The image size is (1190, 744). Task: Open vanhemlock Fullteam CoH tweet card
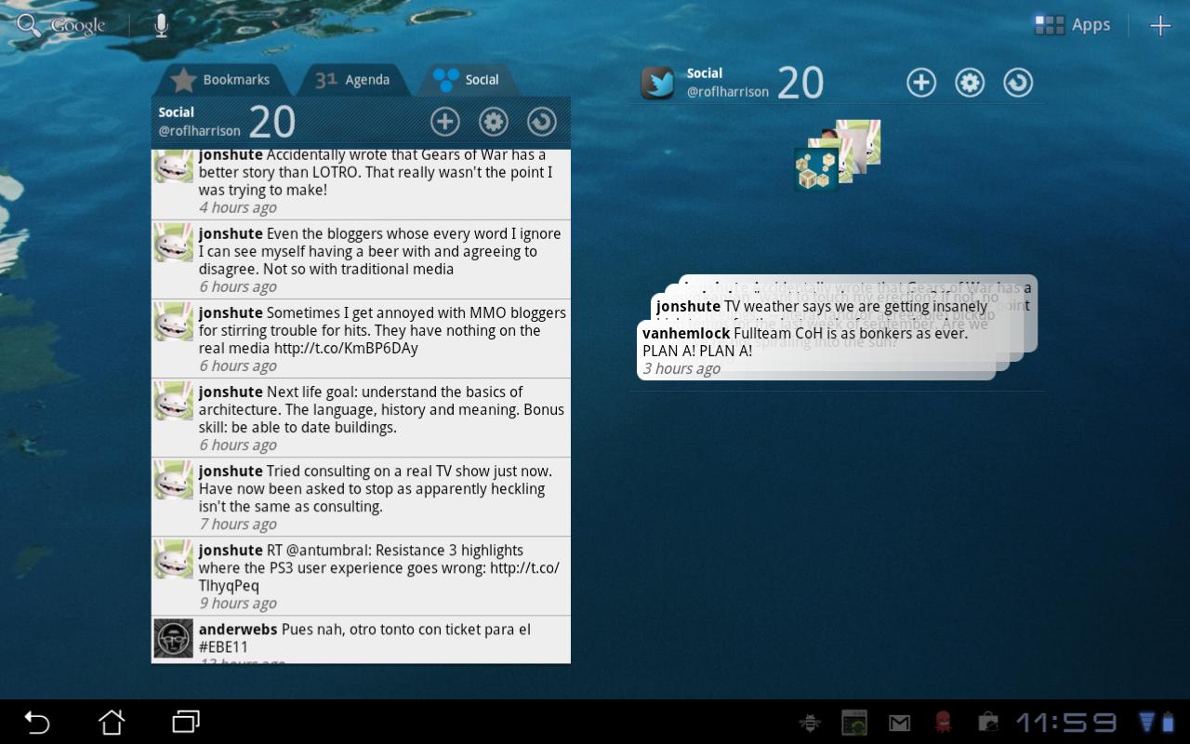(816, 351)
